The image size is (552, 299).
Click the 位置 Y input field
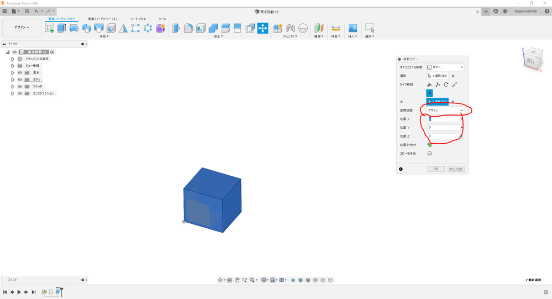[x=444, y=127]
